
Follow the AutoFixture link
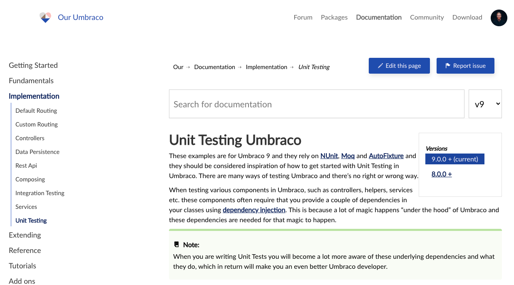[x=386, y=156]
